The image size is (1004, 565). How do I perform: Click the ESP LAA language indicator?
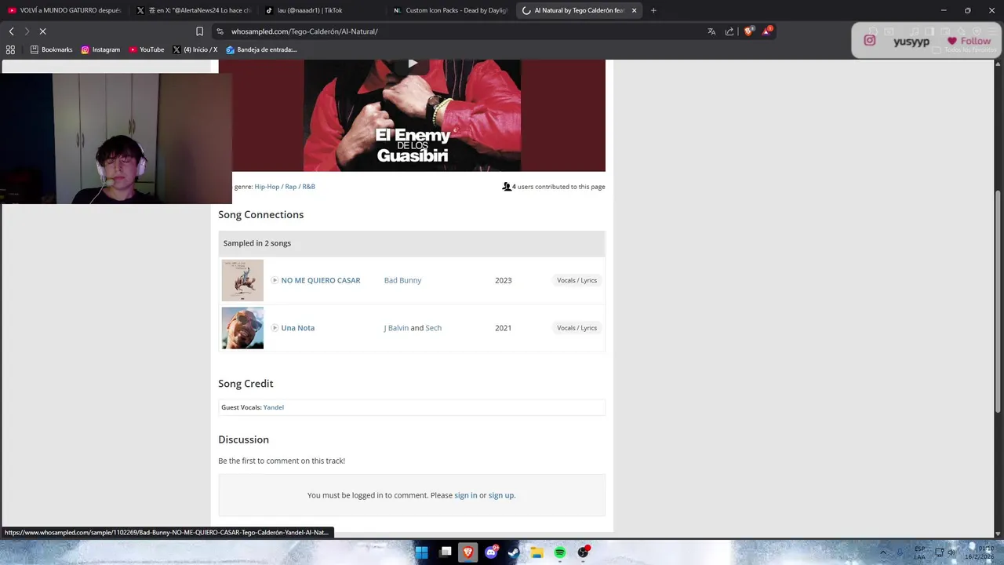click(x=919, y=552)
